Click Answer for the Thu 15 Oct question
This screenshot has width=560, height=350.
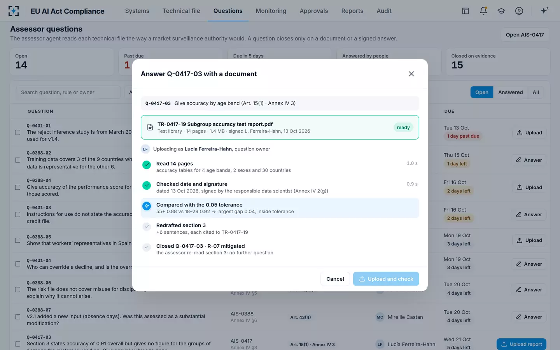point(529,160)
